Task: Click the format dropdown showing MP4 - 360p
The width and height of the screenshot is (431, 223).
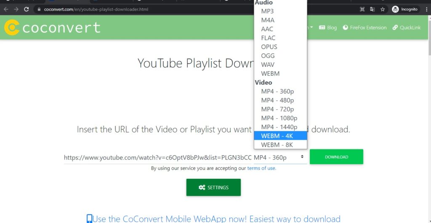Action: (x=280, y=157)
